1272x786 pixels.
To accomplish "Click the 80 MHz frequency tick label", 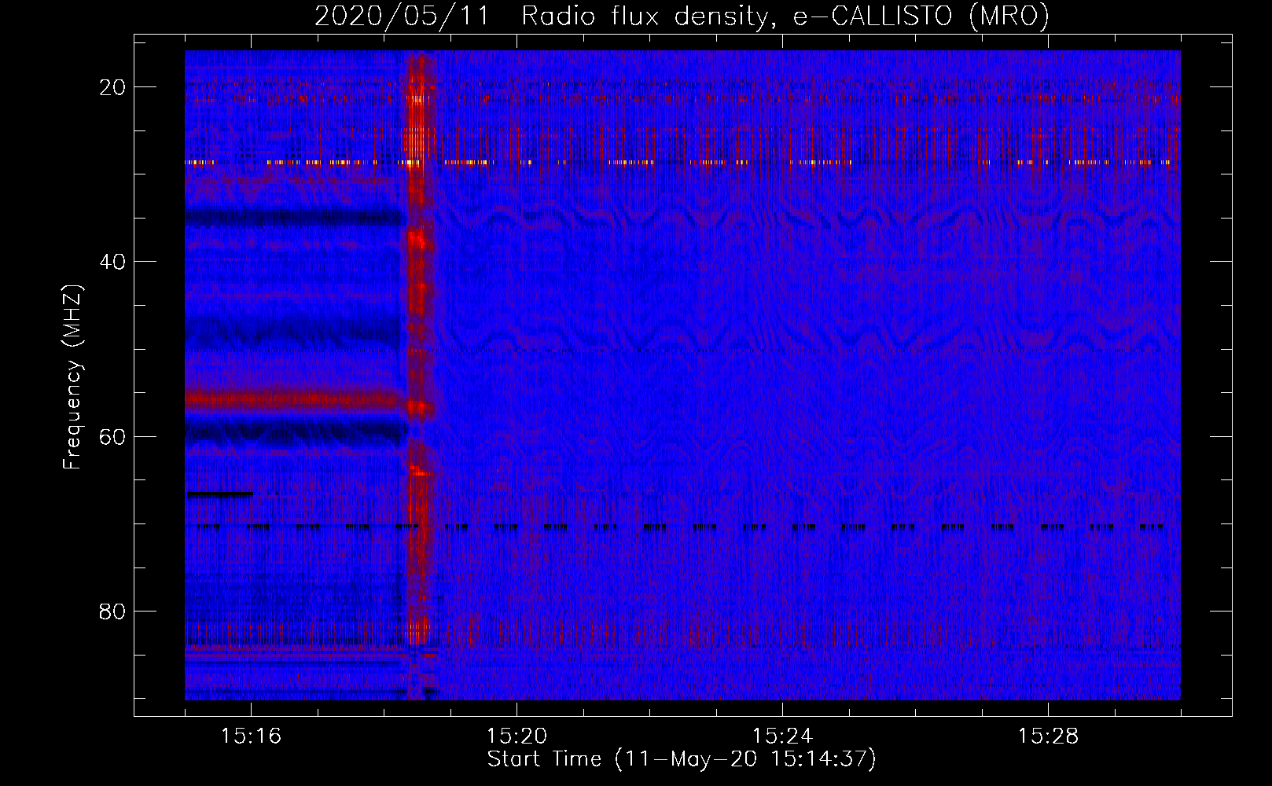I will 112,612.
